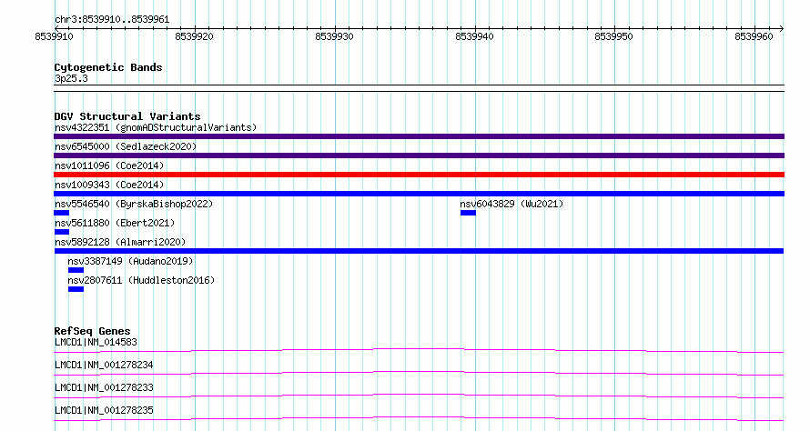Select the red nsv1011096 variant bar

point(419,175)
